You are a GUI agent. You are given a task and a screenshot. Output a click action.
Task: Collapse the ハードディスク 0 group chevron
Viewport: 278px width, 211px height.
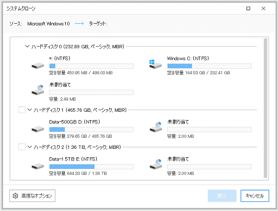(27, 46)
